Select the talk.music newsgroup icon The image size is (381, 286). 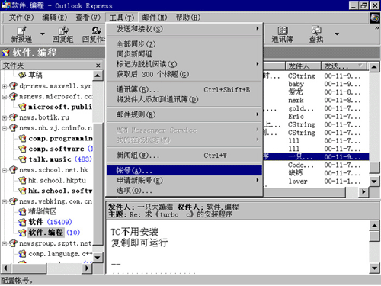click(22, 159)
